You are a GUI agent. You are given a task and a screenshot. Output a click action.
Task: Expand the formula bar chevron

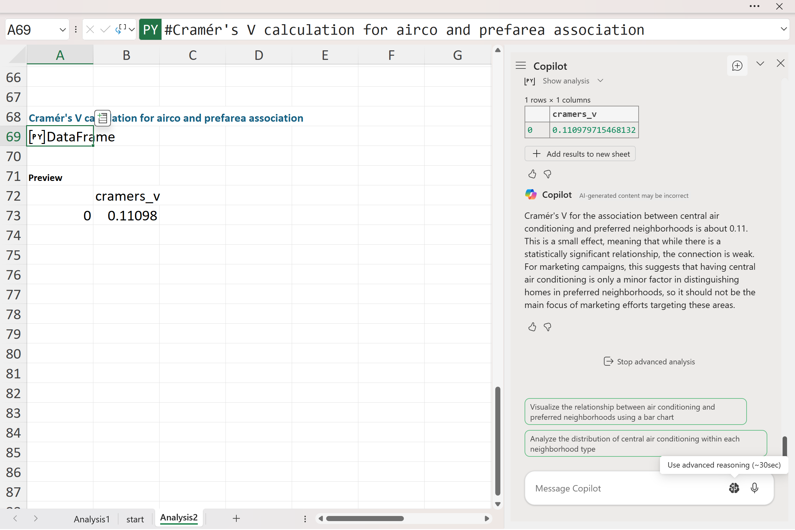point(784,29)
